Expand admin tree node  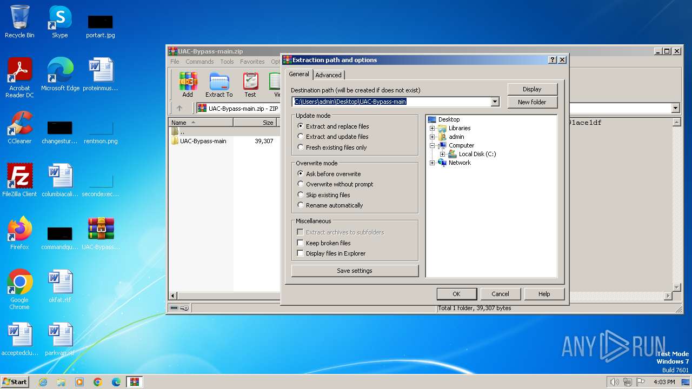(432, 137)
